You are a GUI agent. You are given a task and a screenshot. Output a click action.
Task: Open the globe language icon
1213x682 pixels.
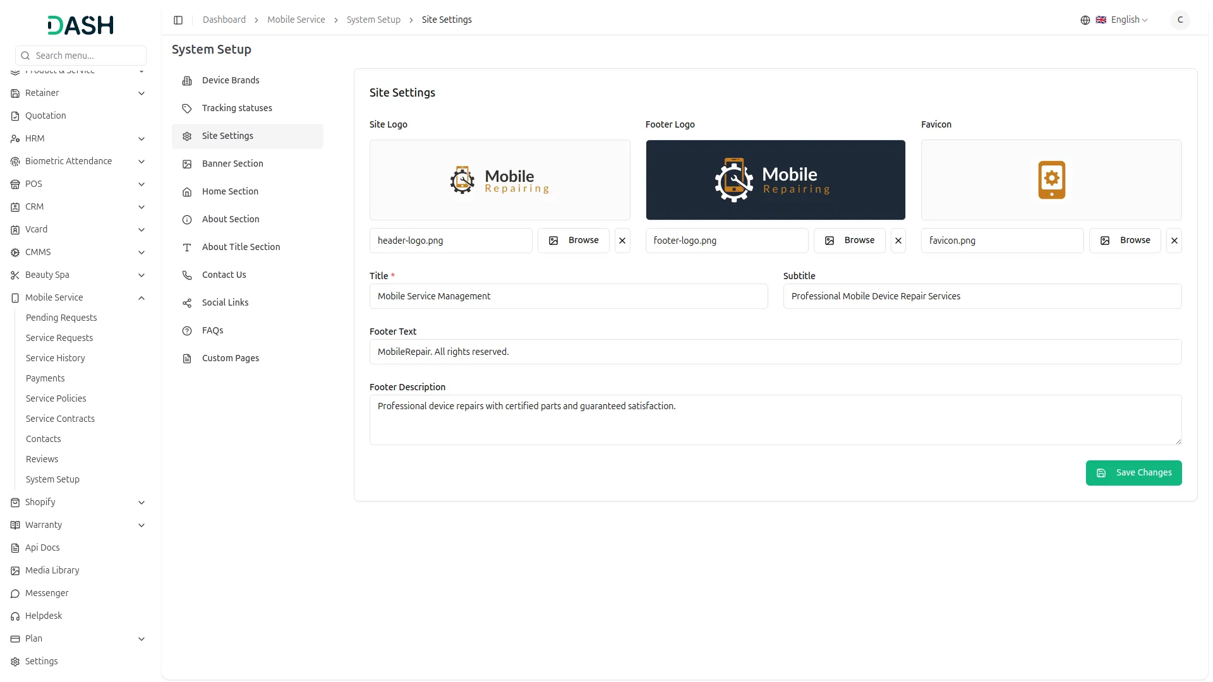point(1085,20)
